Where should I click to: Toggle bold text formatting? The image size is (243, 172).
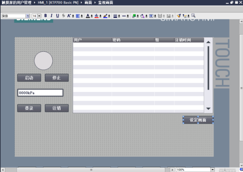(45, 16)
